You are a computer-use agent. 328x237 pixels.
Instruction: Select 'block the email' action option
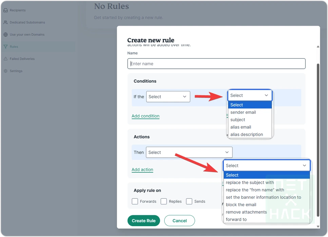click(x=241, y=205)
